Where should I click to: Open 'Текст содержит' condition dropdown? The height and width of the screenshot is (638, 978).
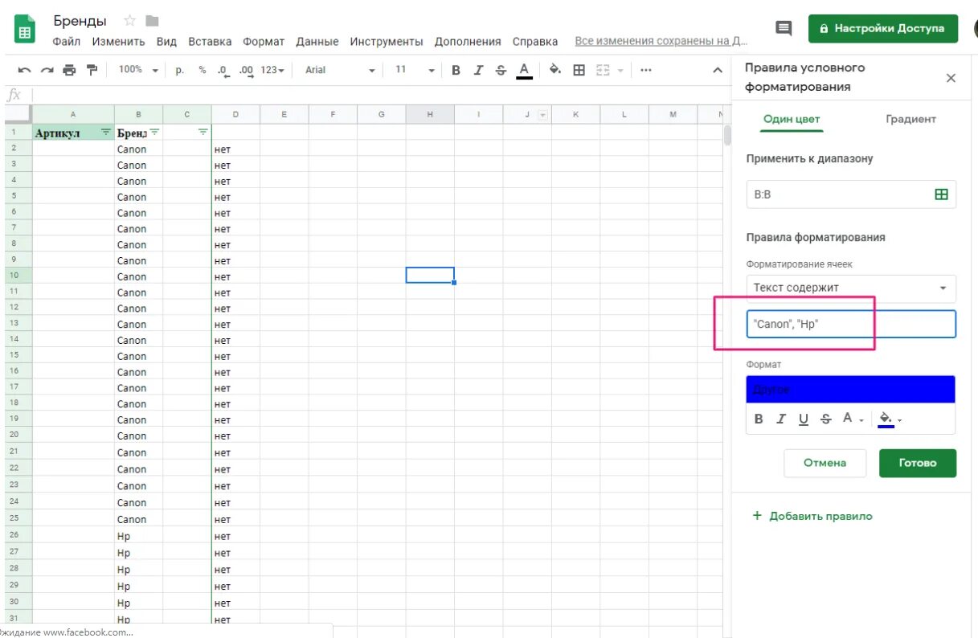click(851, 288)
